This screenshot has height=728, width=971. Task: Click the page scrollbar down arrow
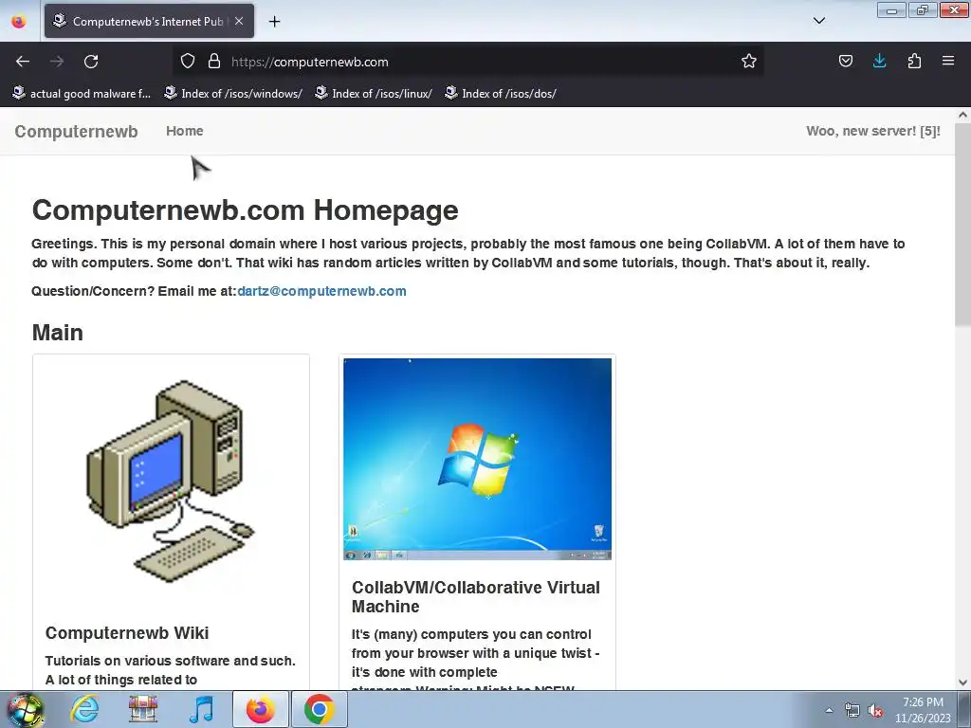(962, 682)
